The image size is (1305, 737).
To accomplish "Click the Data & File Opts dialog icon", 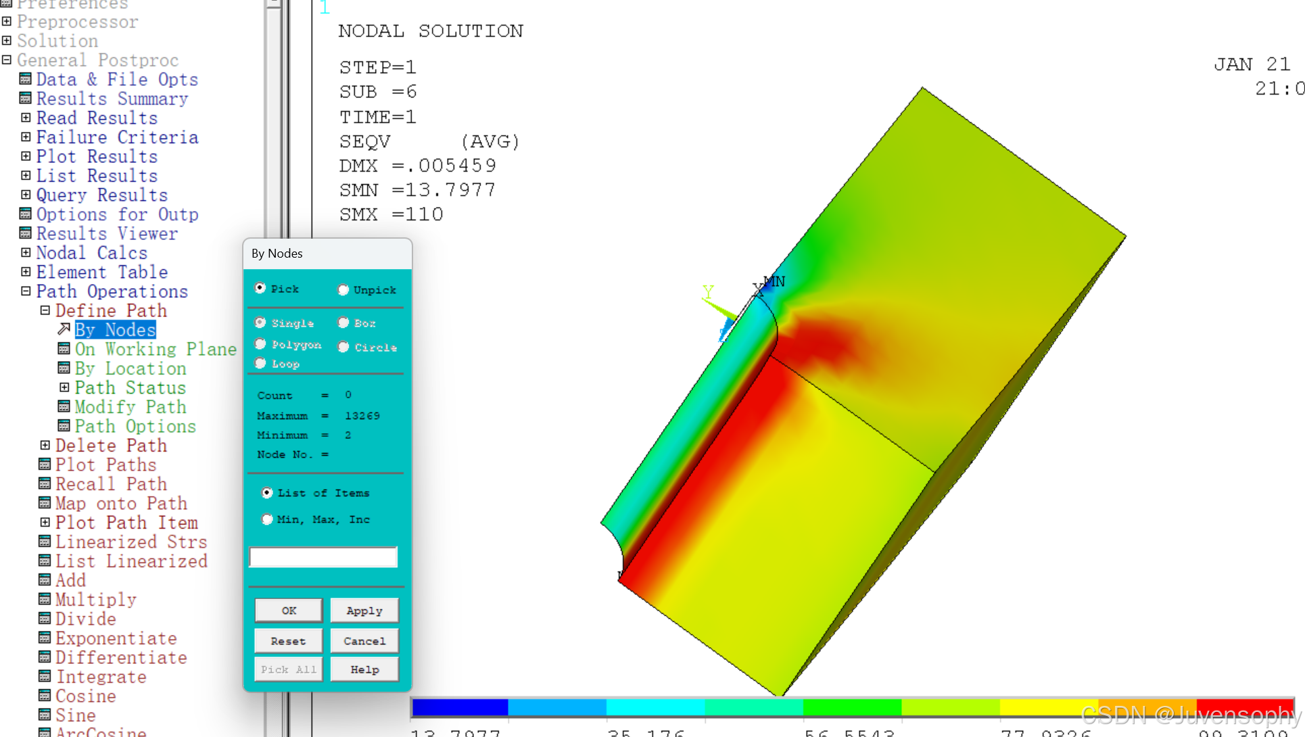I will 26,79.
